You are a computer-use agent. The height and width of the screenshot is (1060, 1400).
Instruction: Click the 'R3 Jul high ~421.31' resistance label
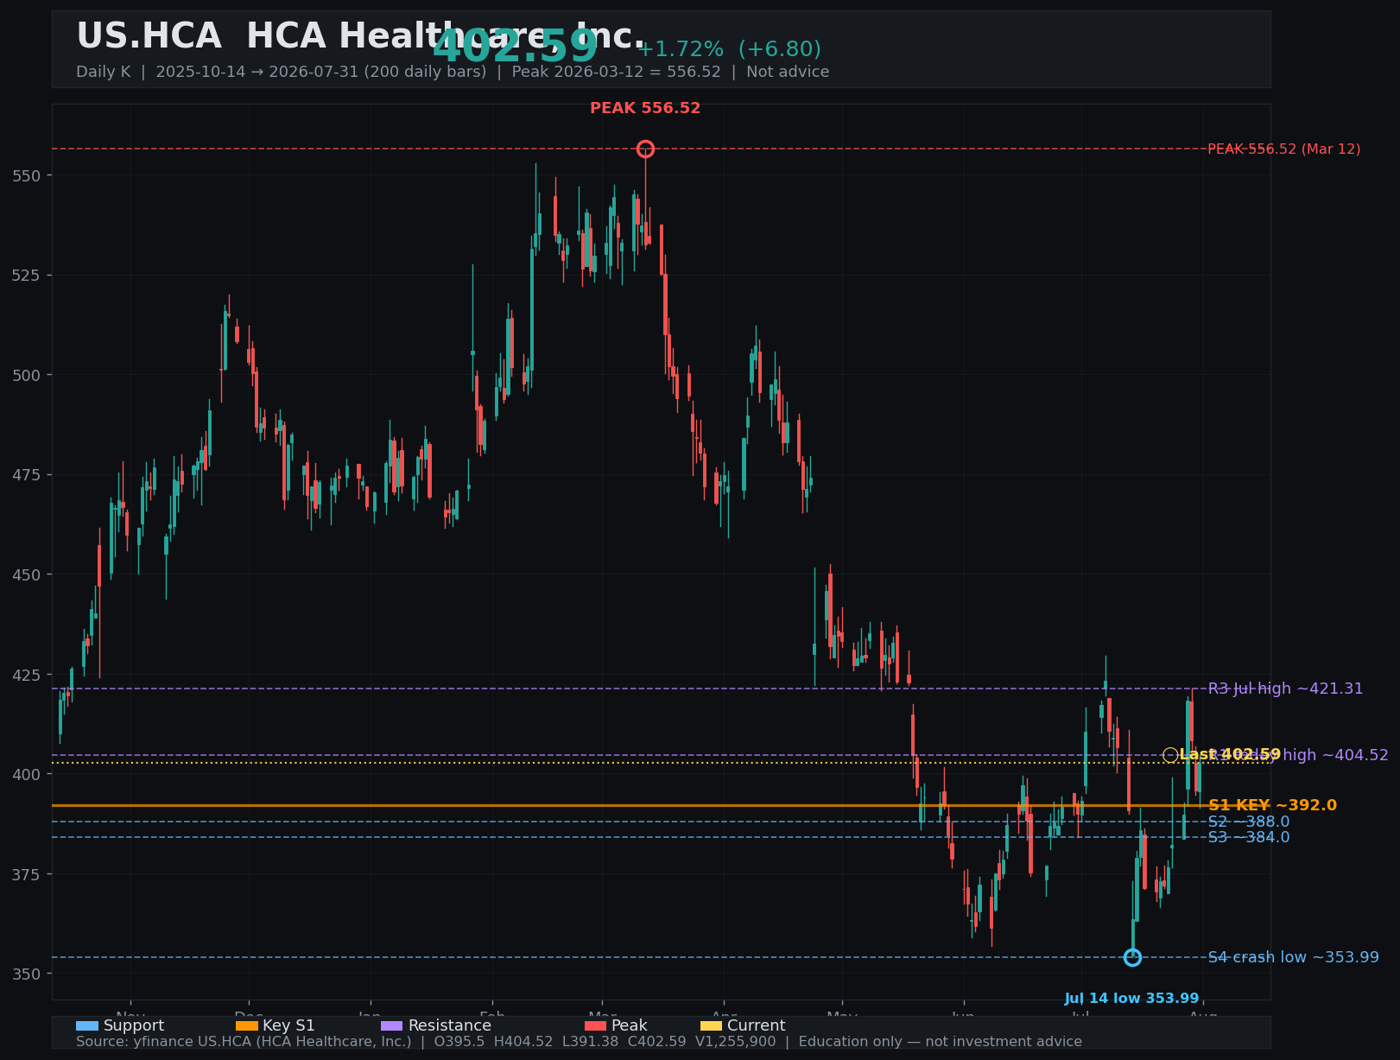1285,689
